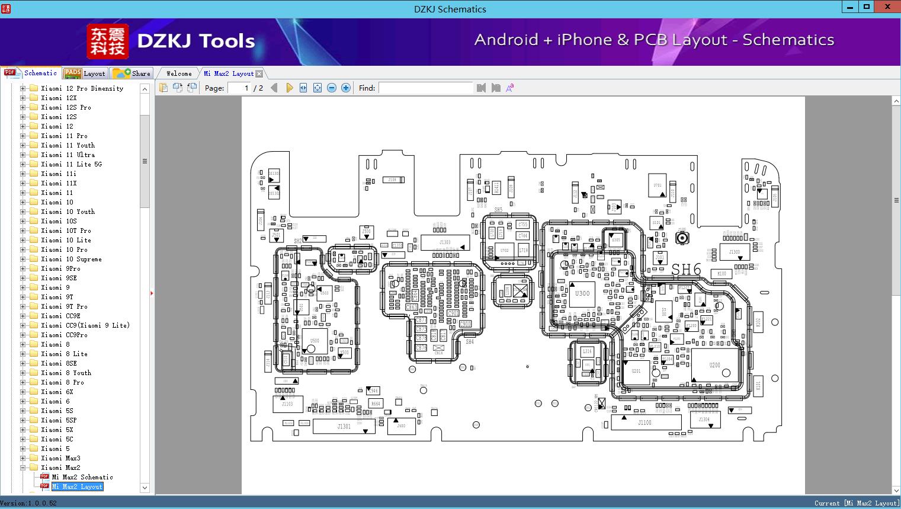901x509 pixels.
Task: Click the folder icon of Xiaomi Max2
Action: tap(34, 468)
